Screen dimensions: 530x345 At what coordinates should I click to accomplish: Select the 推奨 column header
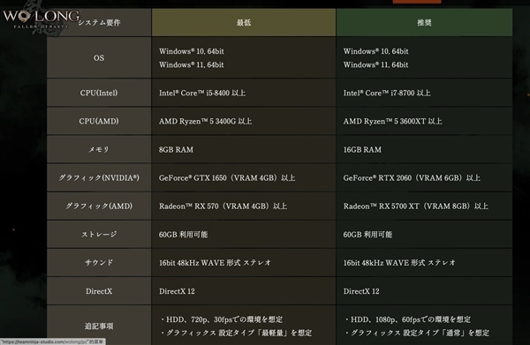coord(424,22)
